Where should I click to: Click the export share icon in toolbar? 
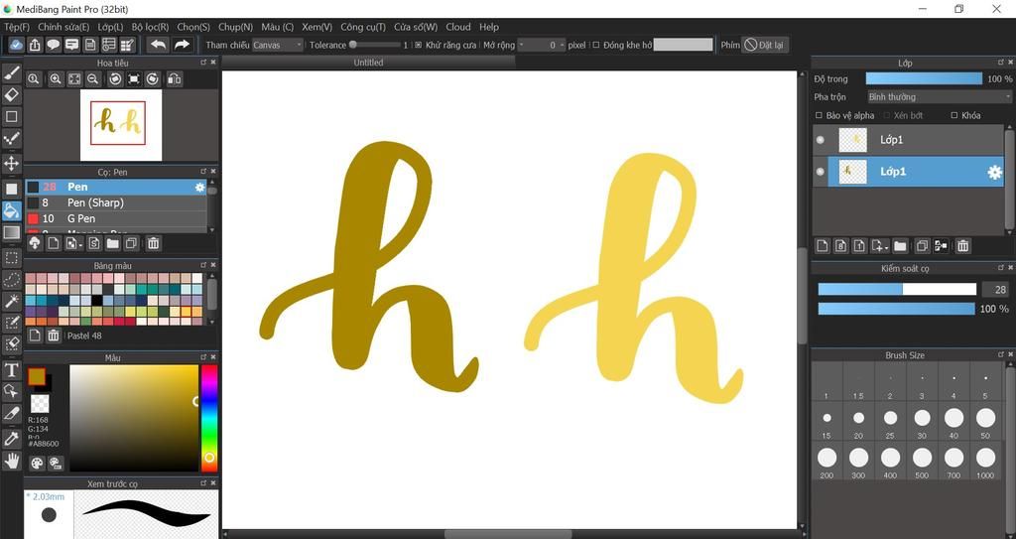pos(35,45)
